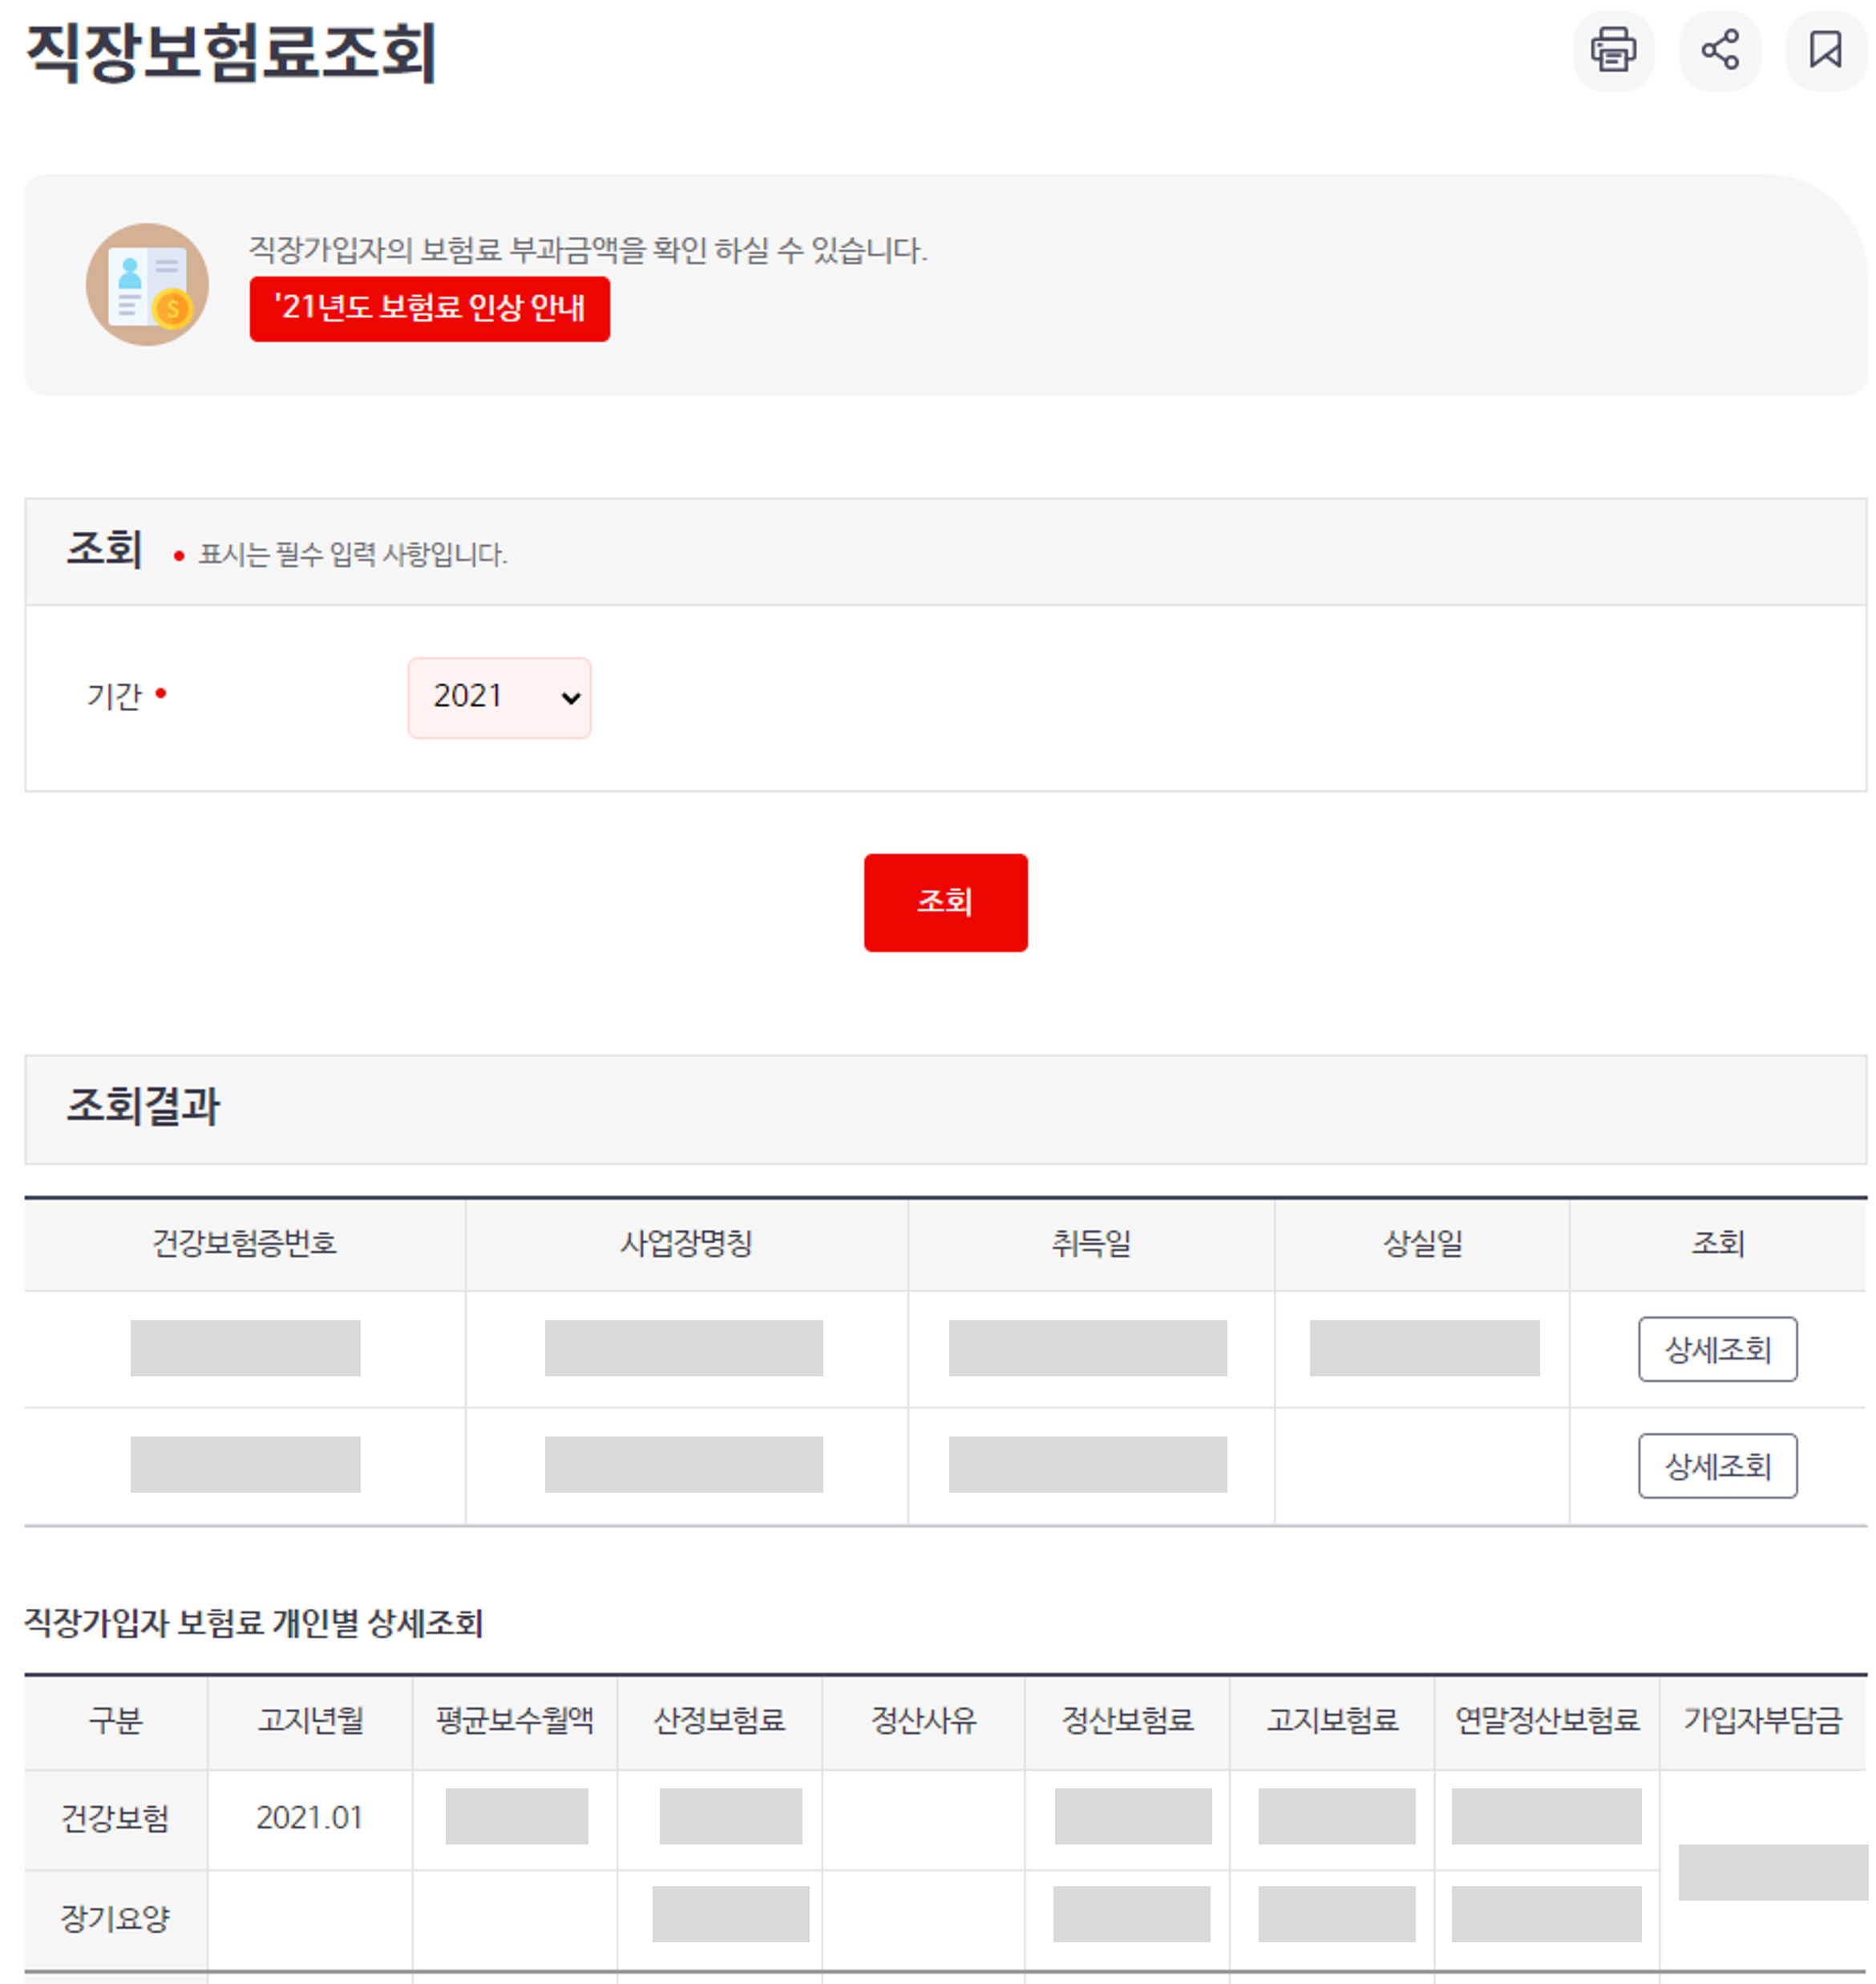Click the insurance document illustration icon

(147, 285)
